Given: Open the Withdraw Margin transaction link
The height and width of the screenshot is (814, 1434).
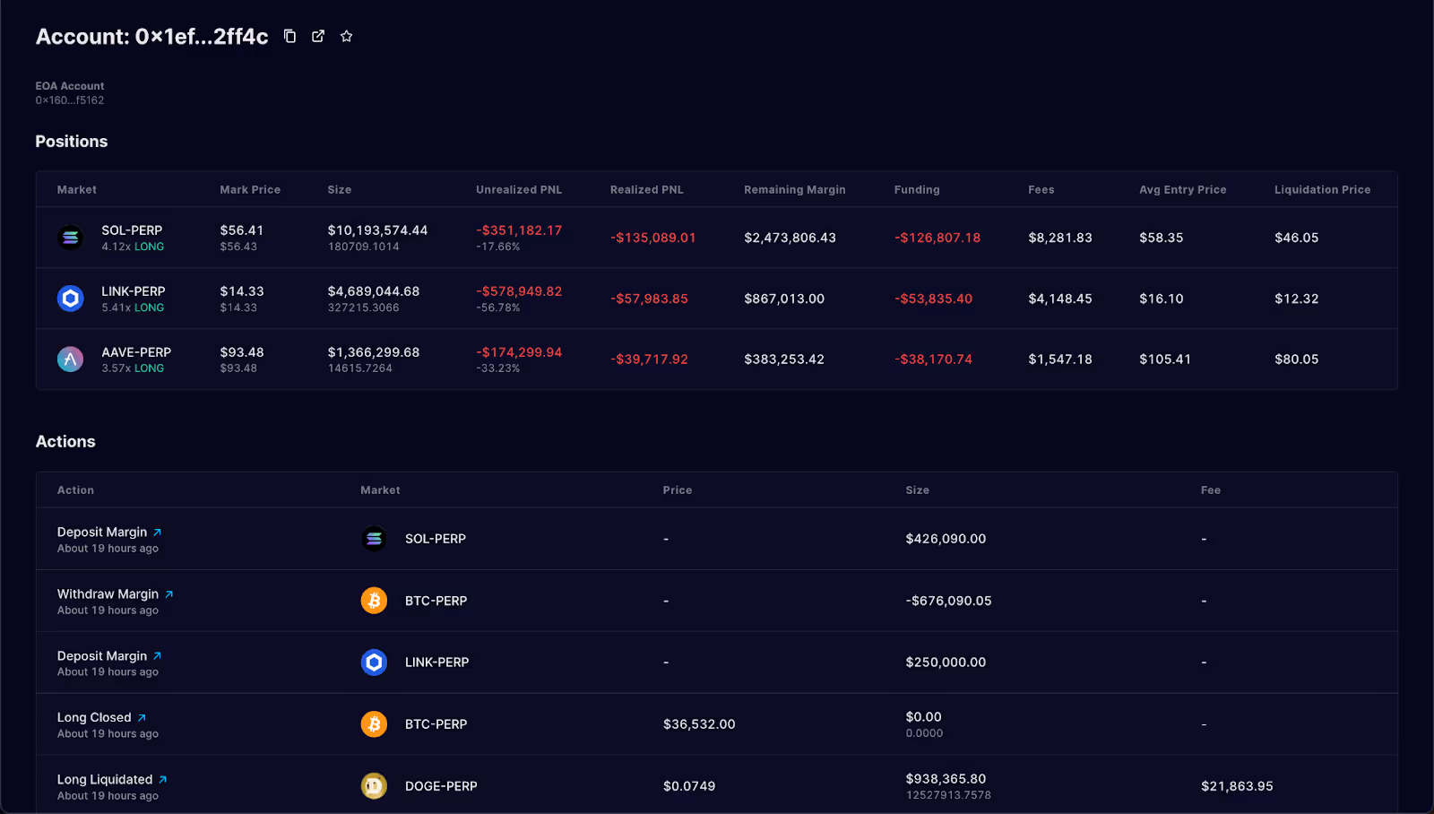Looking at the screenshot, I should pyautogui.click(x=168, y=593).
